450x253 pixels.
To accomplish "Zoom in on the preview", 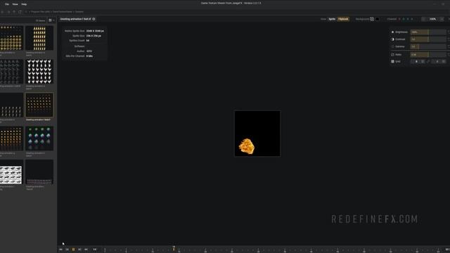I will click(442, 19).
